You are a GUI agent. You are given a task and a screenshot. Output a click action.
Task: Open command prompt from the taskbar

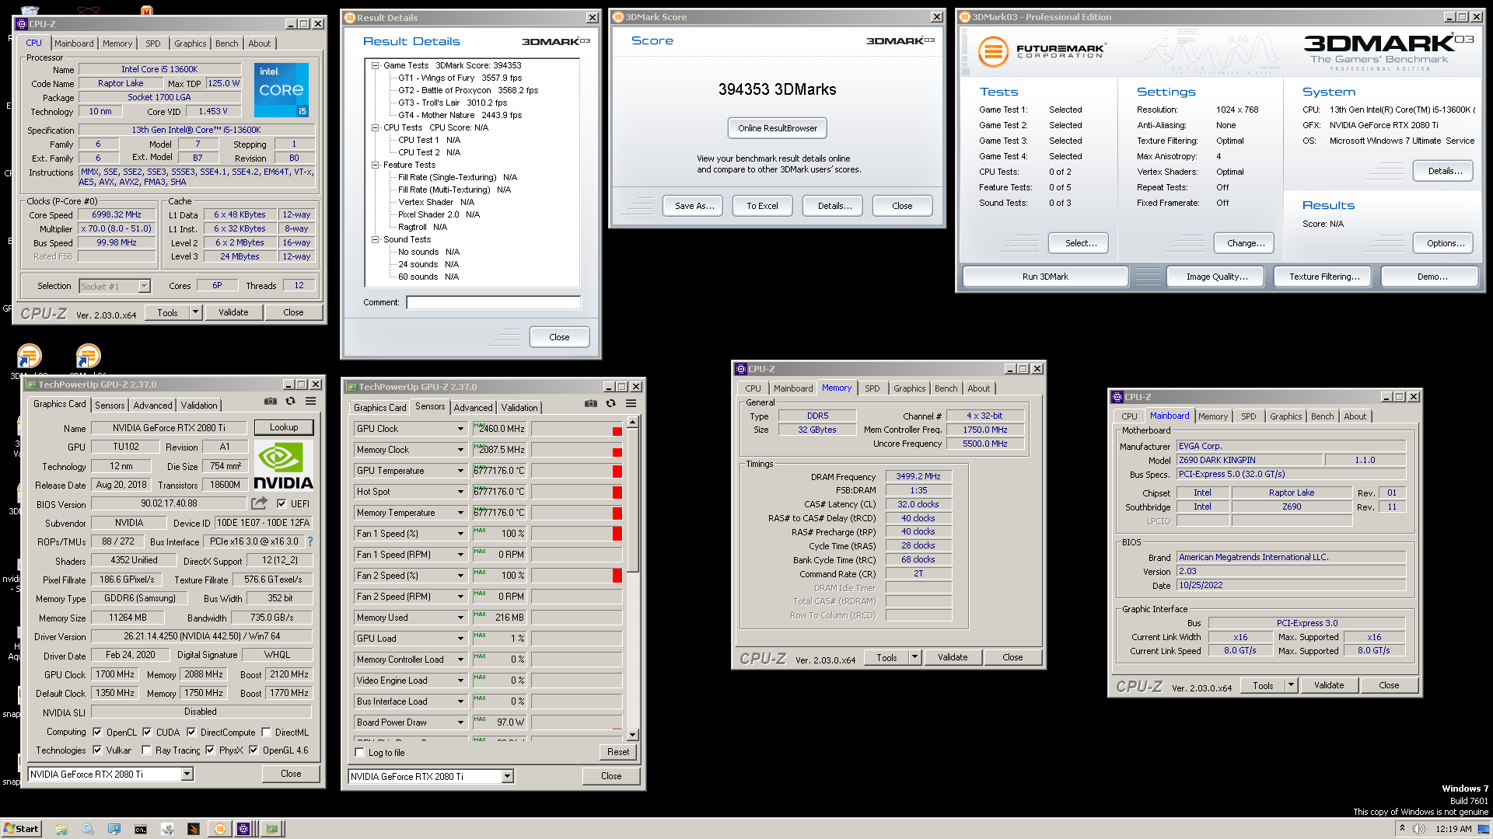coord(141,829)
